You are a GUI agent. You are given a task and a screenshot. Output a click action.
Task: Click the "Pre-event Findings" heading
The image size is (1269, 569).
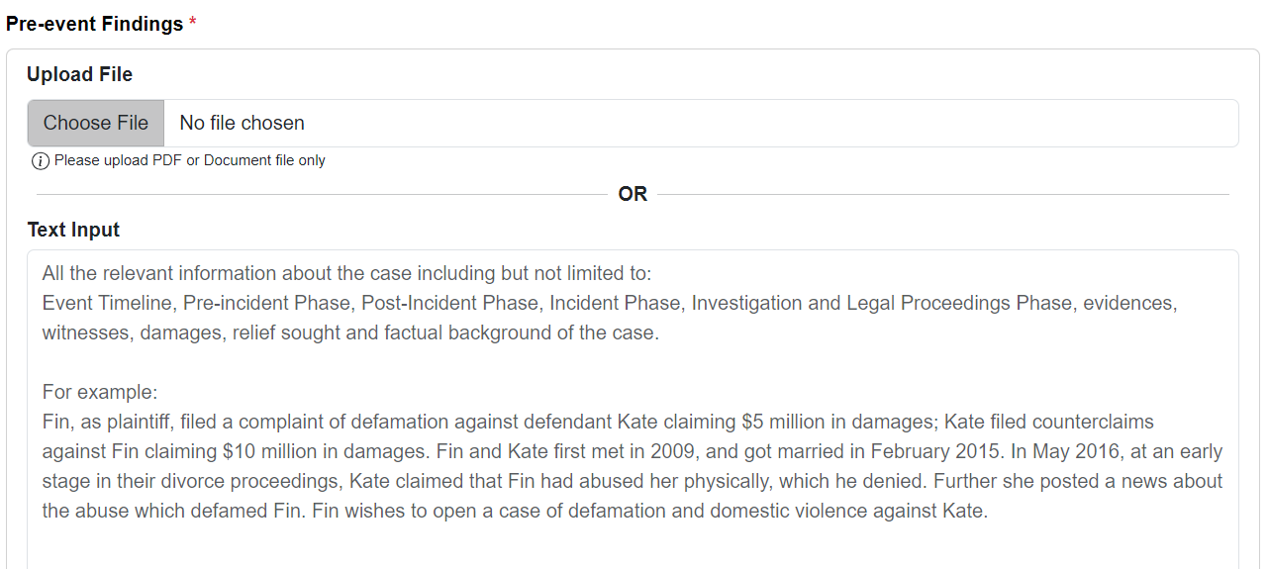[94, 24]
